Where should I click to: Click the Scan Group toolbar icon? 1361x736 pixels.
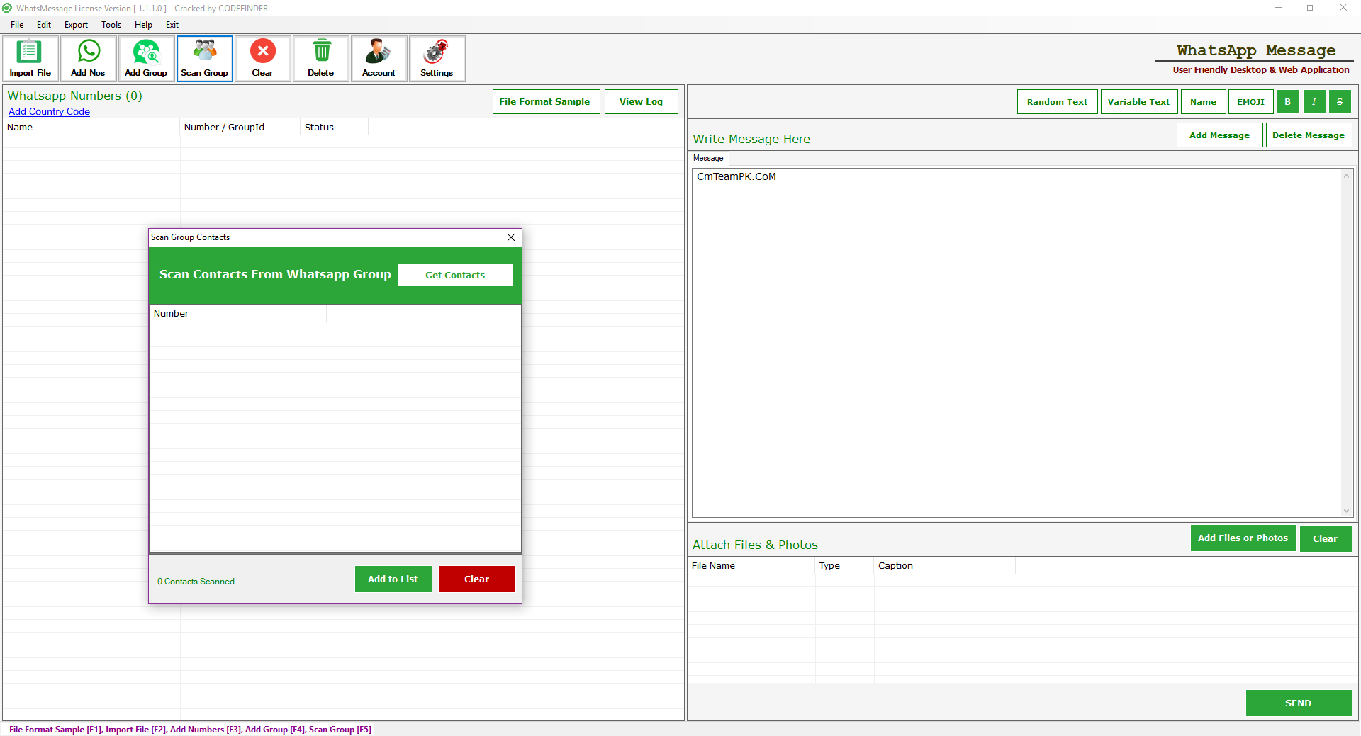pyautogui.click(x=205, y=59)
